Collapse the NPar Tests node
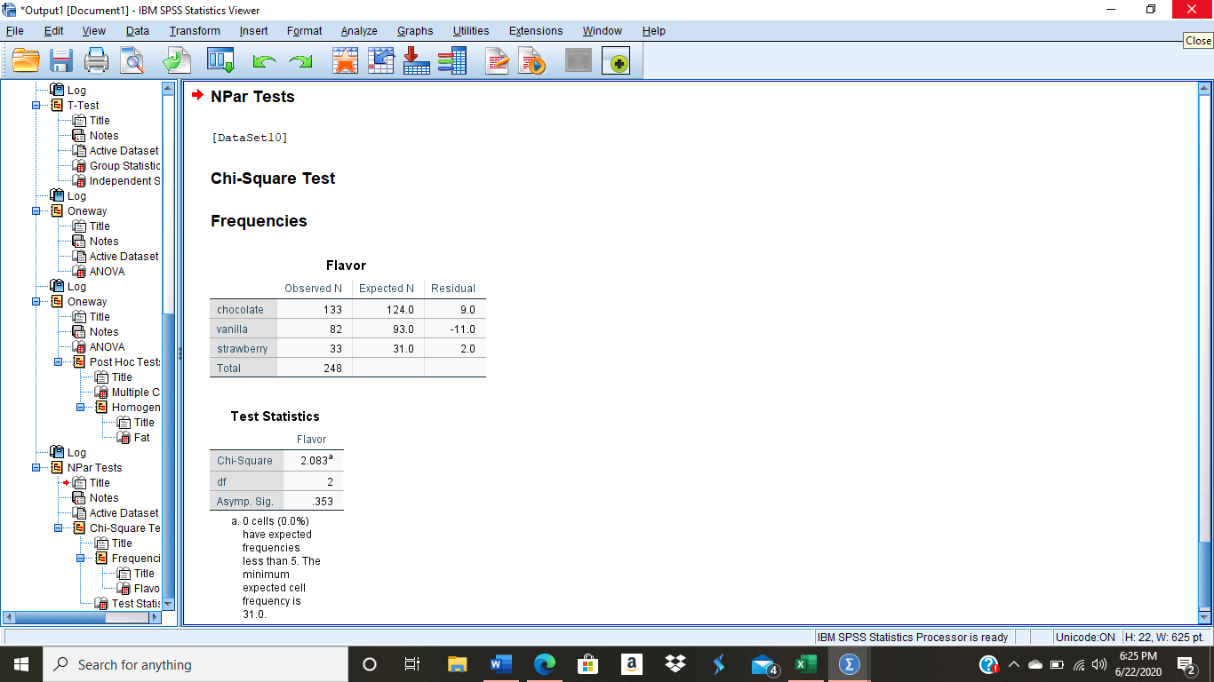 pos(36,468)
